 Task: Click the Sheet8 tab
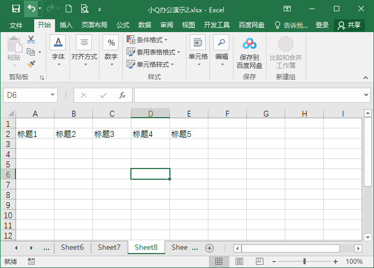pyautogui.click(x=146, y=248)
